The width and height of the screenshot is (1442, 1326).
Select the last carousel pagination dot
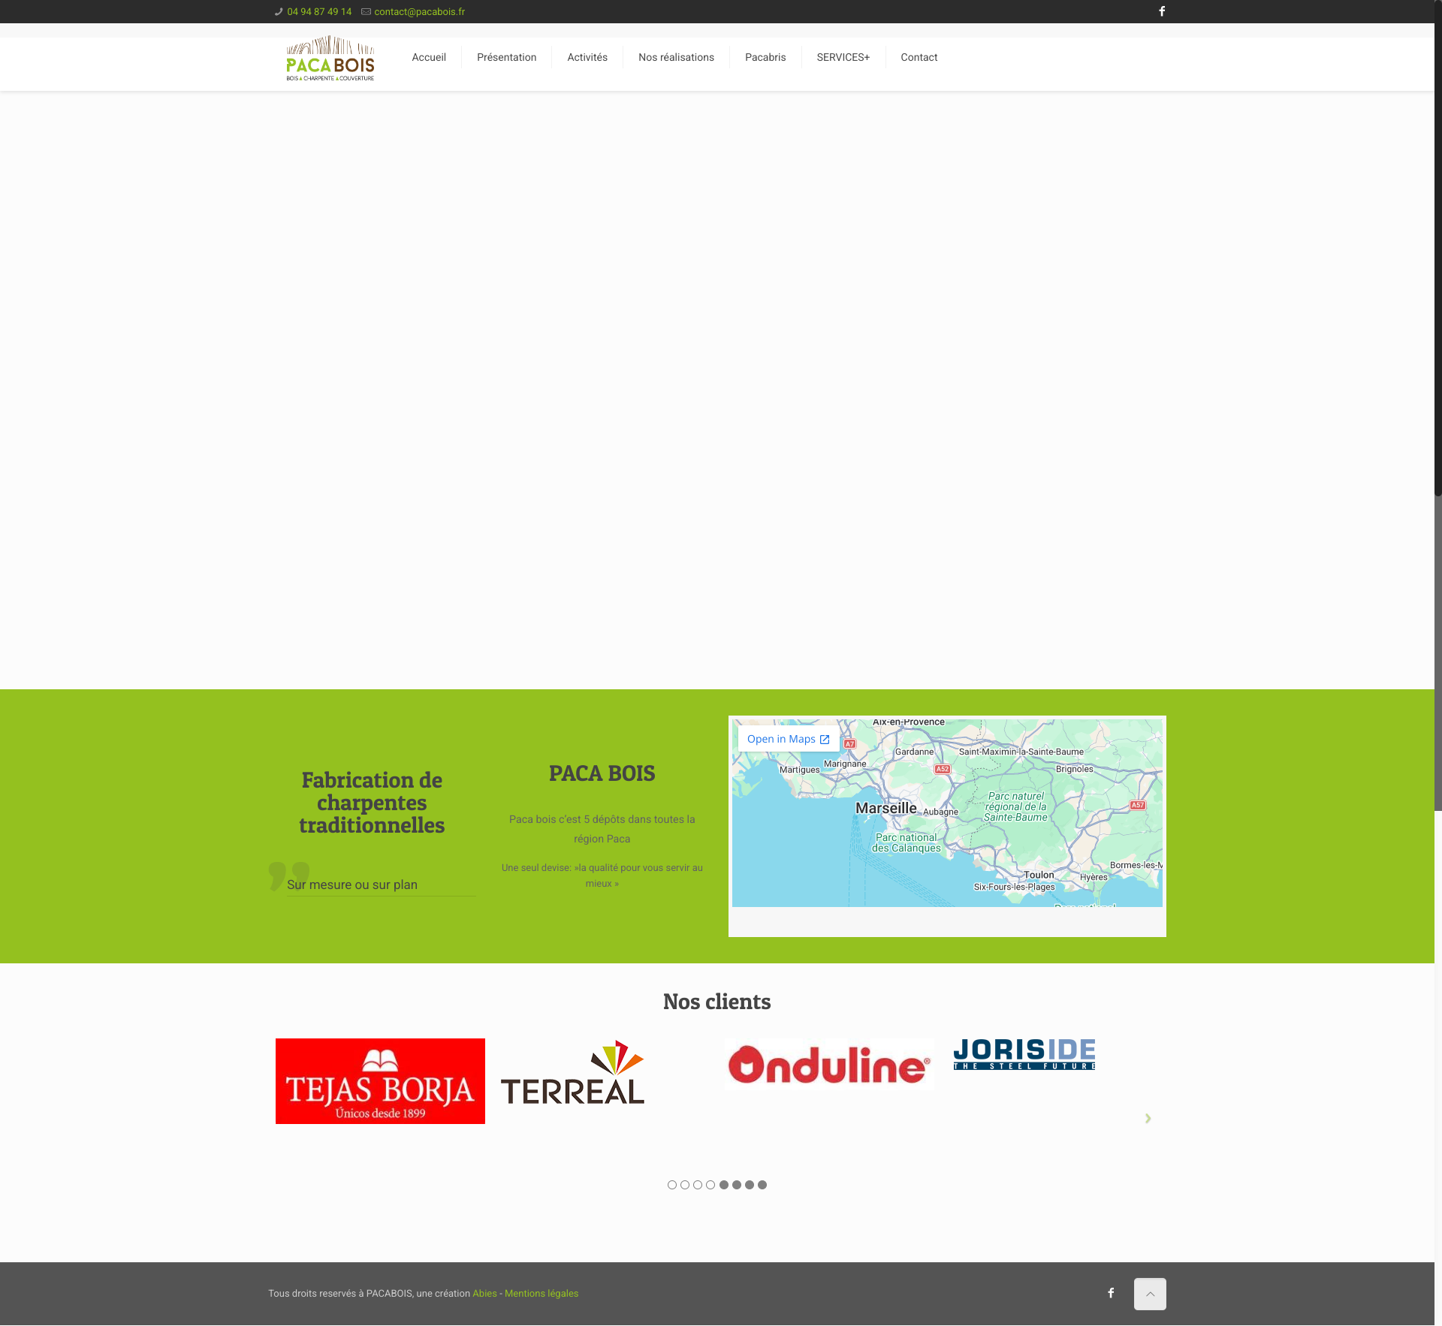point(762,1185)
